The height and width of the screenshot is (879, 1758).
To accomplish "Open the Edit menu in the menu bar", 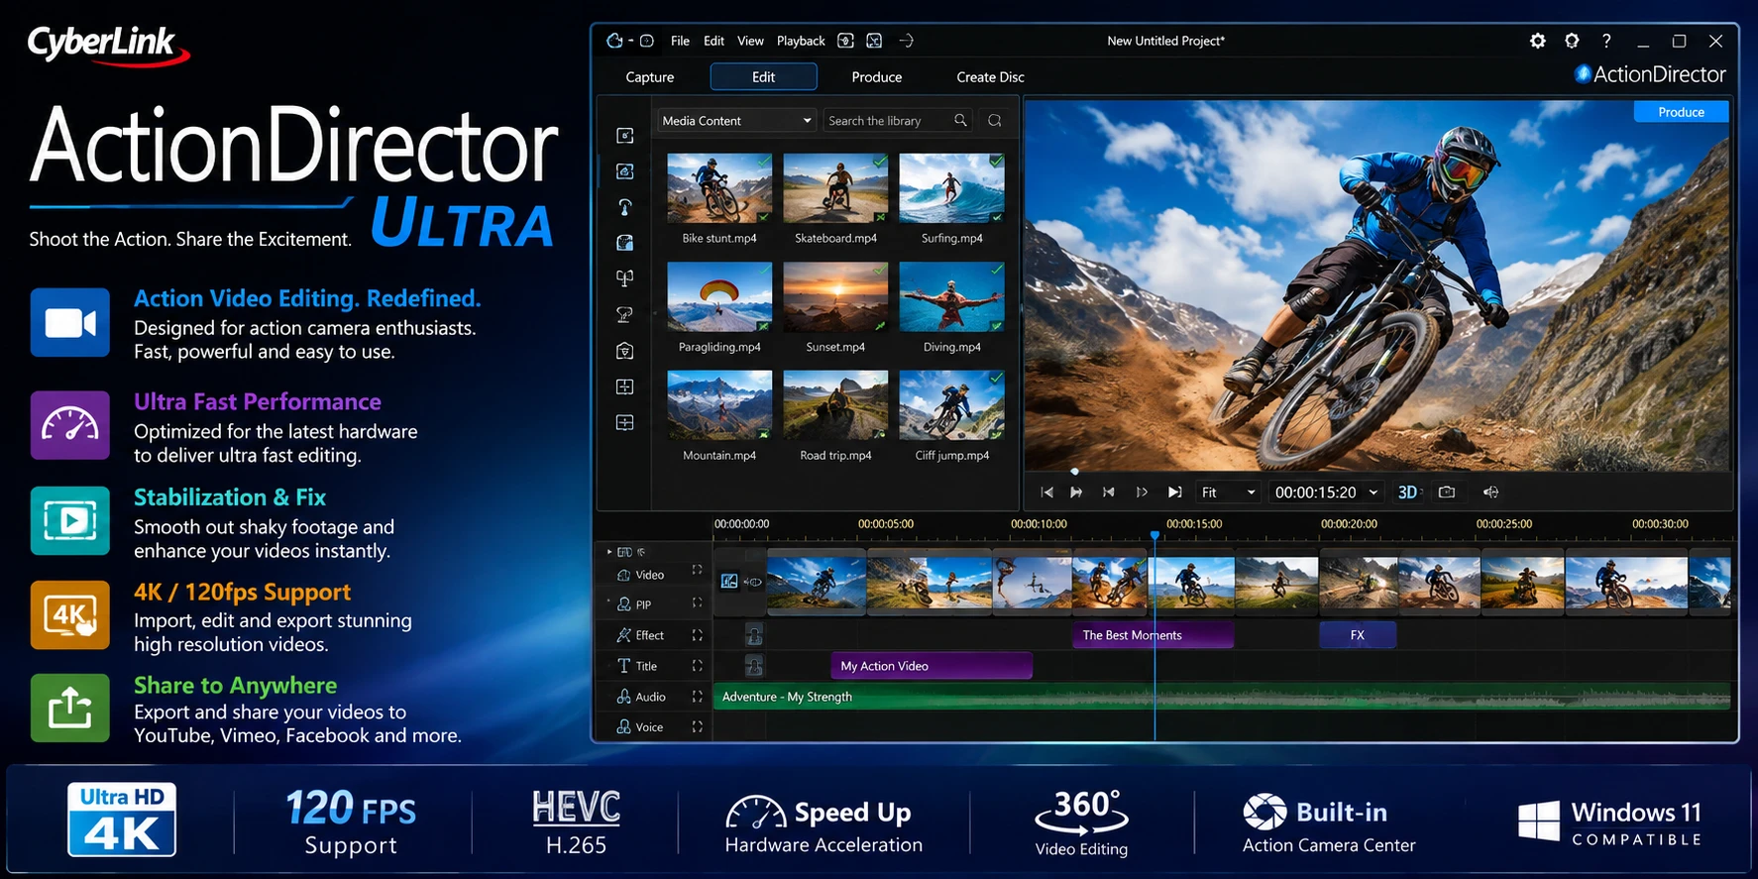I will click(x=714, y=41).
